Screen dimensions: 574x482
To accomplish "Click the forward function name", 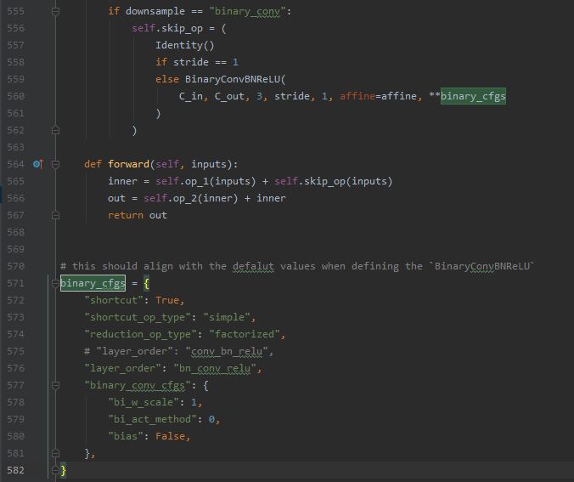I will (x=128, y=164).
